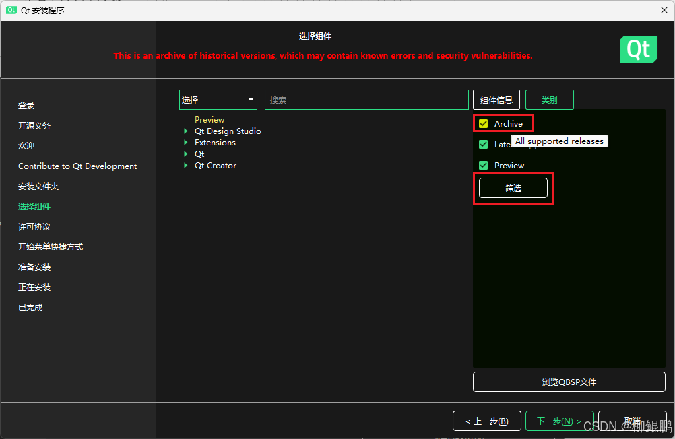Click the 许可协议 step in sidebar
Screen dimensions: 675x439
(x=34, y=227)
